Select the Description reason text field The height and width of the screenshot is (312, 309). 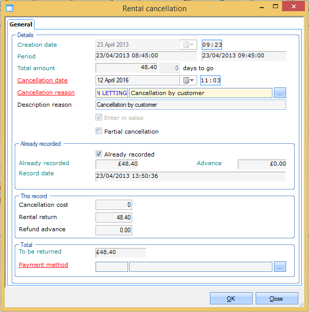point(191,105)
